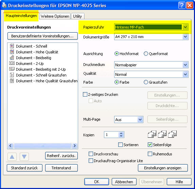This screenshot has width=195, height=189.
Task: Uncheck the Seitenfolge checkbox
Action: click(x=150, y=145)
